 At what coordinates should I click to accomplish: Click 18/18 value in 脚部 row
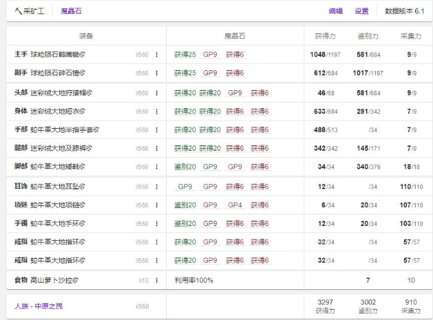412,167
